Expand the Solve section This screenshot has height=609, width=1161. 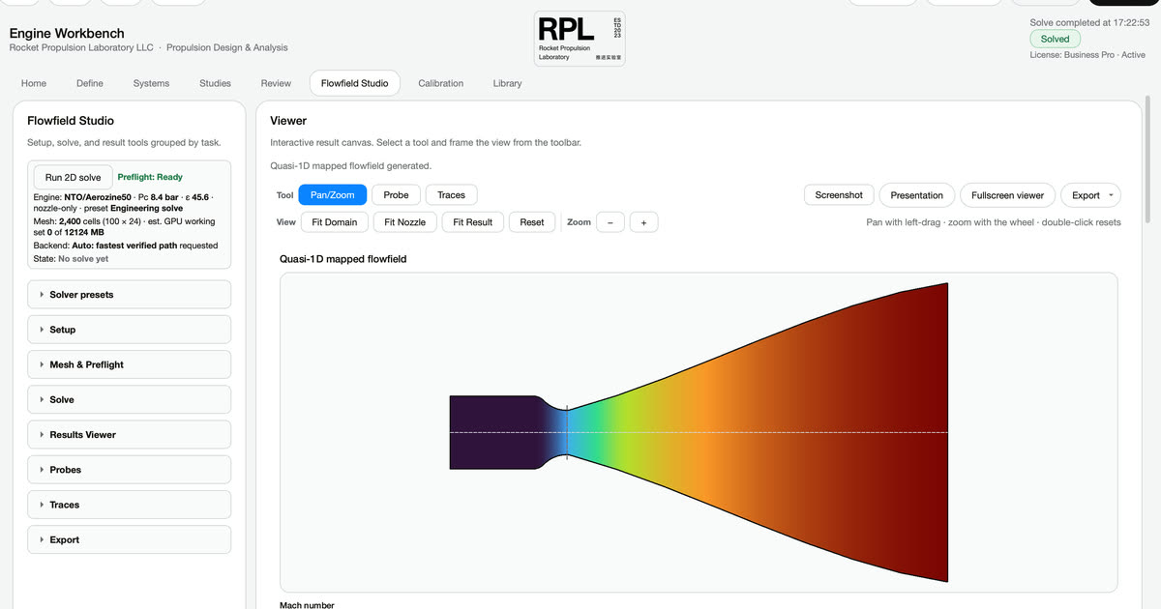click(129, 399)
